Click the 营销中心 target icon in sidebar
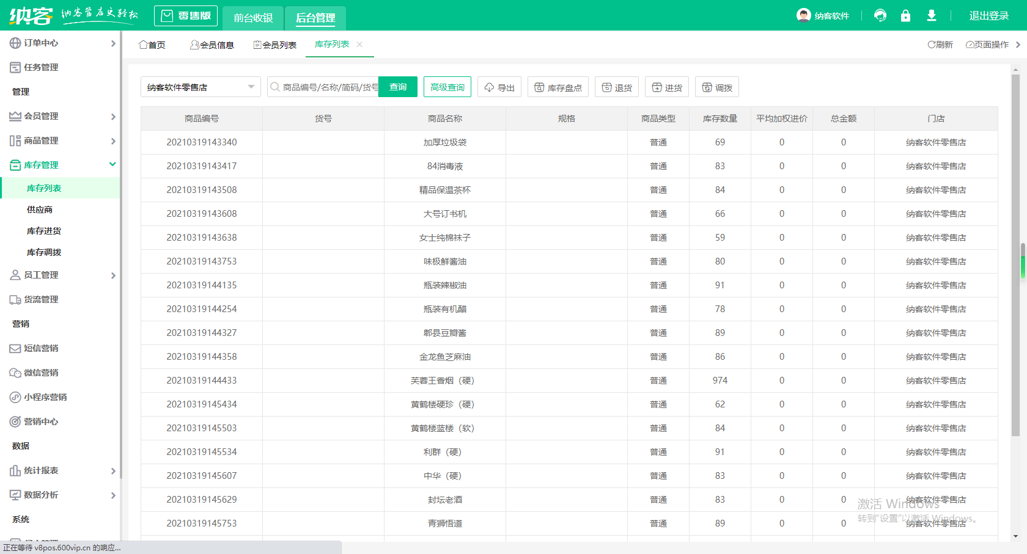This screenshot has width=1027, height=554. 15,421
